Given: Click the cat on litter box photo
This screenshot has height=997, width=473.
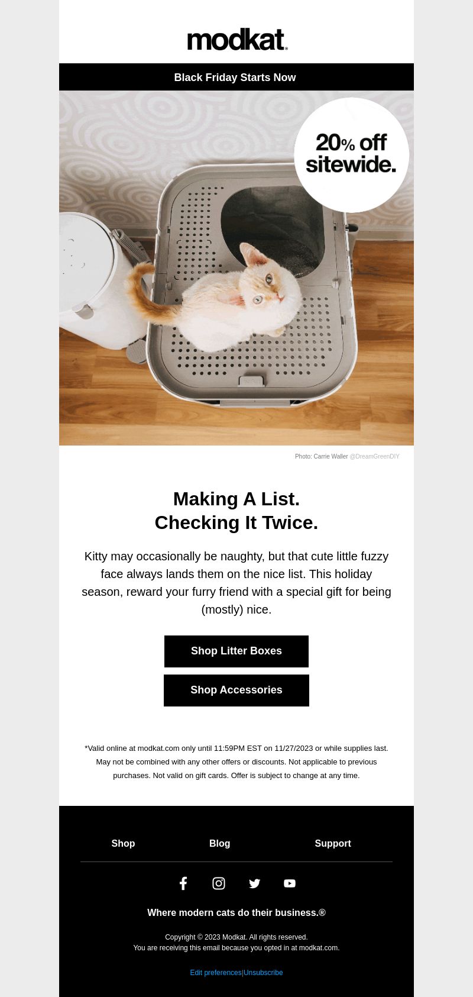Looking at the screenshot, I should pyautogui.click(x=237, y=268).
